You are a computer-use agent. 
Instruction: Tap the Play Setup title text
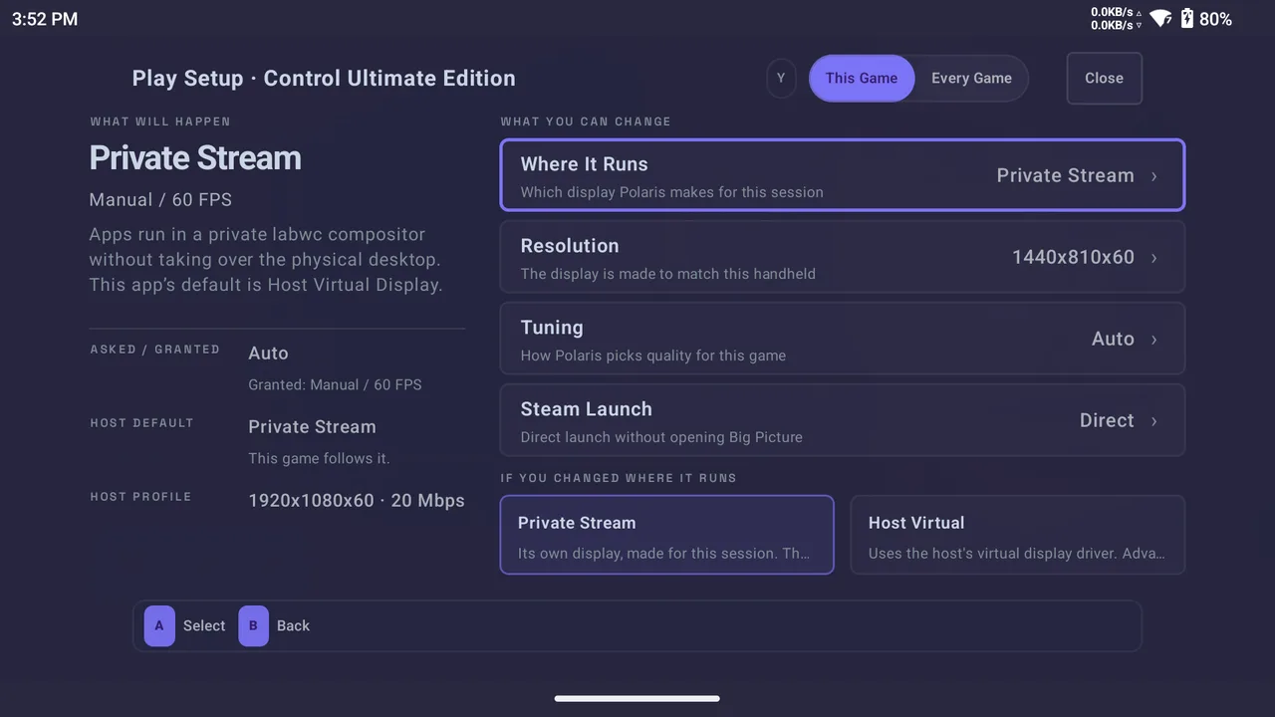click(324, 78)
